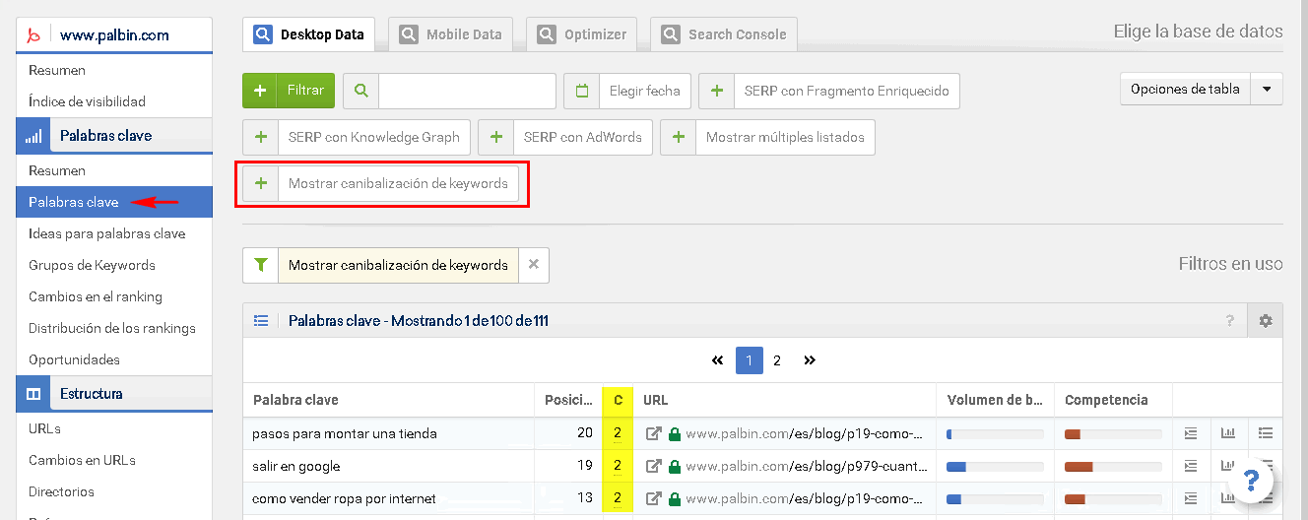Click chart icon in pasos para montar row
The image size is (1308, 520).
(x=1227, y=433)
